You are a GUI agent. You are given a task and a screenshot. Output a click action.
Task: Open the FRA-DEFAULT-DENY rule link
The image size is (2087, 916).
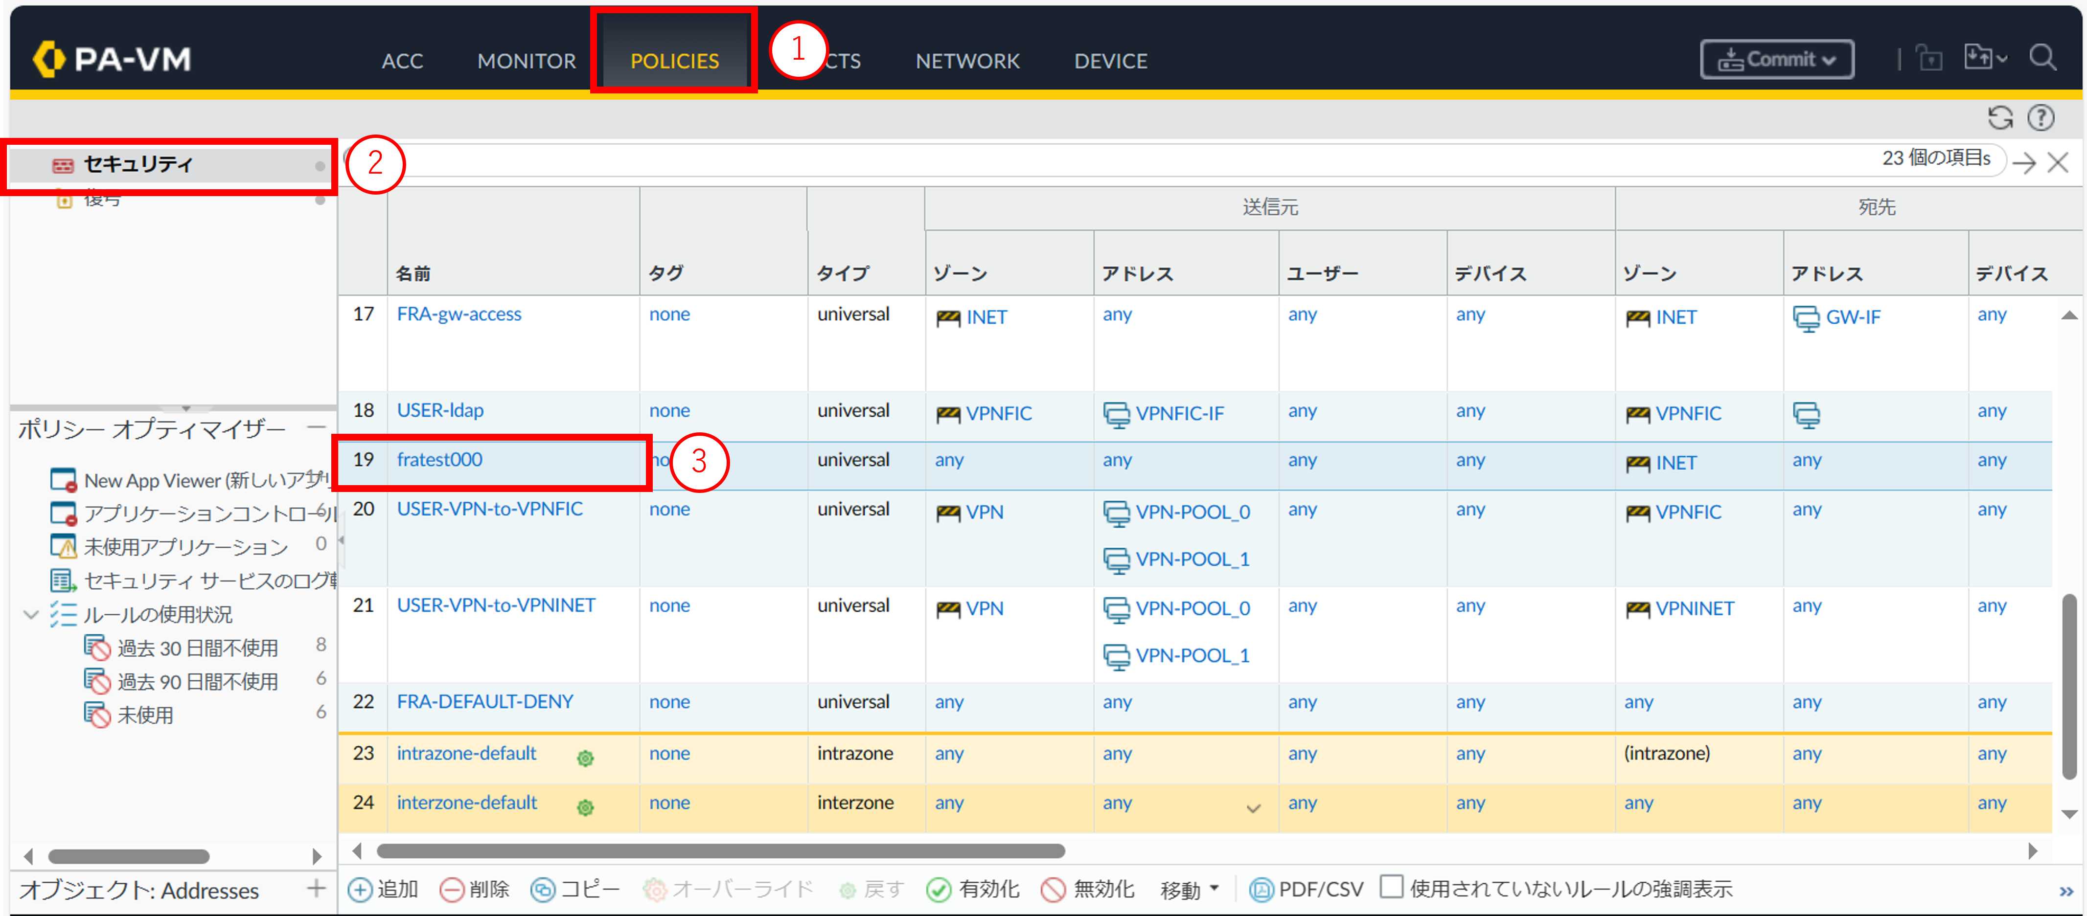484,701
